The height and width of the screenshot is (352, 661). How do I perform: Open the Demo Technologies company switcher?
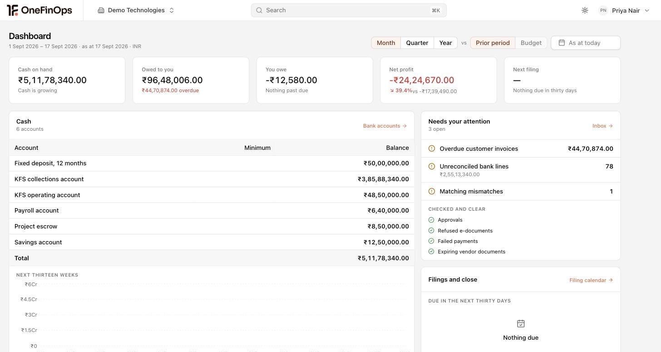136,10
